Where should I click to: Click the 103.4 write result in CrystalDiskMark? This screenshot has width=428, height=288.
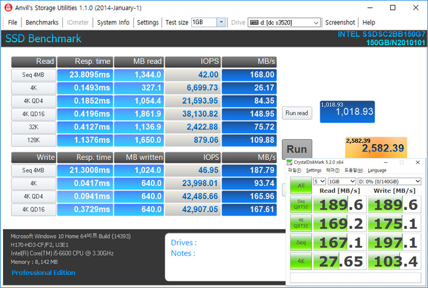395,261
